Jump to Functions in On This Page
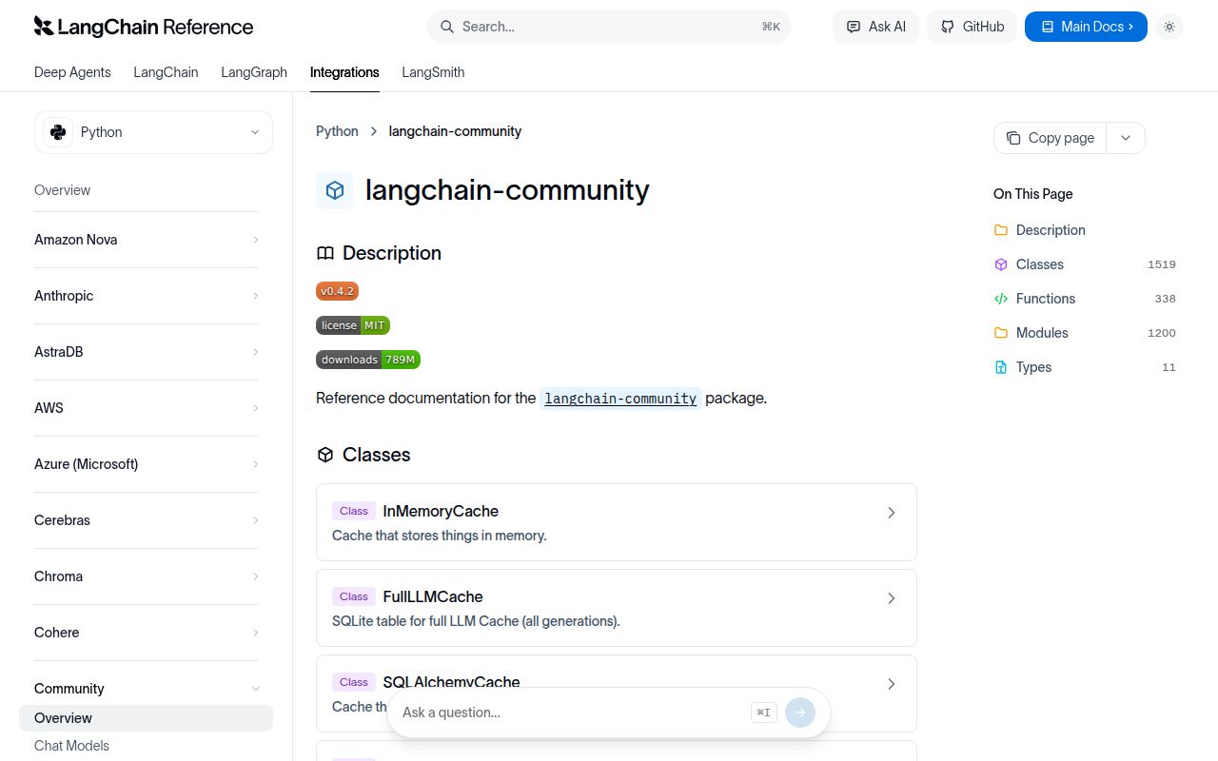This screenshot has height=761, width=1218. click(x=1046, y=299)
